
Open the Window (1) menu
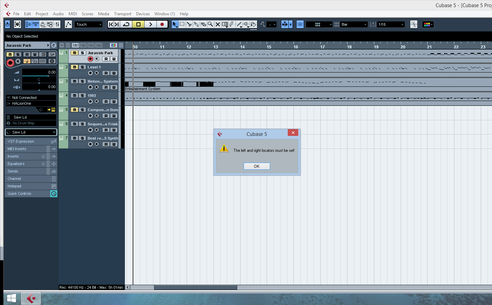(x=165, y=14)
